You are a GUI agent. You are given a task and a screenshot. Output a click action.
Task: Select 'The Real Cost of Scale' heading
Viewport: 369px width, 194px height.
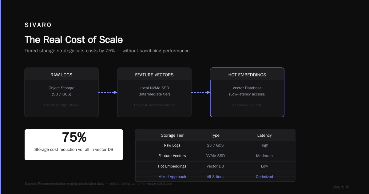pos(73,40)
